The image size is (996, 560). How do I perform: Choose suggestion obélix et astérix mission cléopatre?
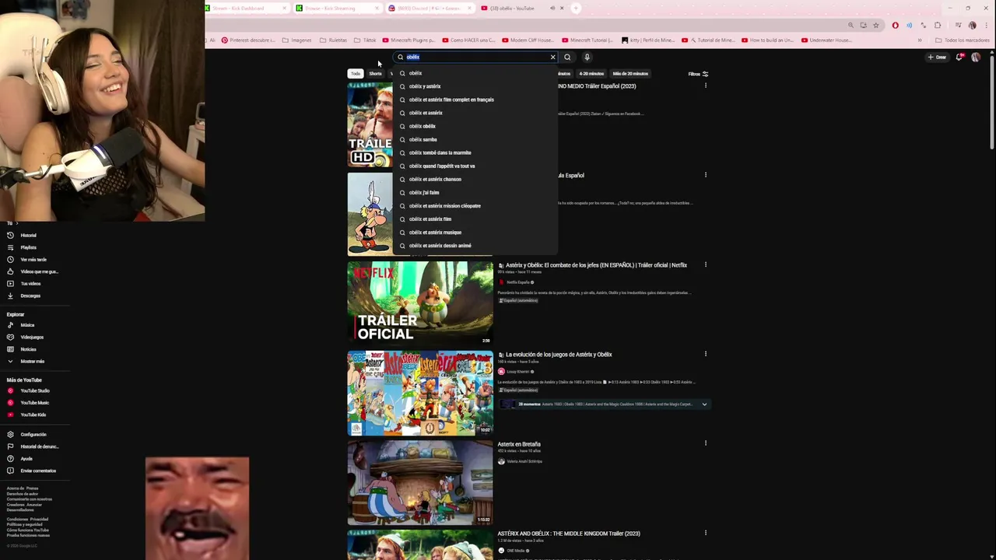pos(475,205)
